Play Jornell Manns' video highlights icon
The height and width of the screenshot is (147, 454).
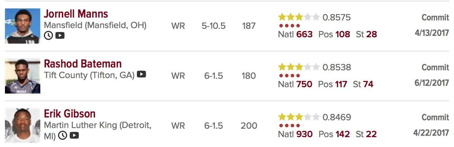pyautogui.click(x=60, y=36)
